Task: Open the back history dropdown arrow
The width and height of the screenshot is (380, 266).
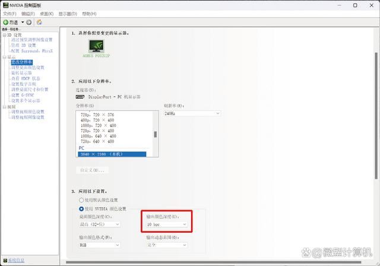Action: 22,22
